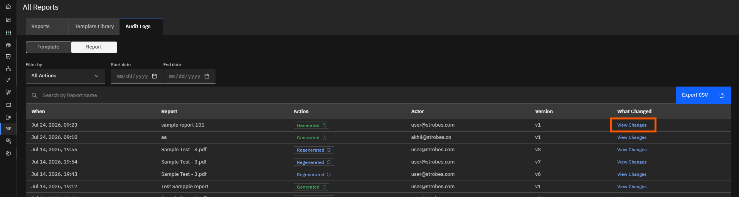This screenshot has width=739, height=197.
Task: Click the calendar icon in Start date
Action: coord(155,76)
